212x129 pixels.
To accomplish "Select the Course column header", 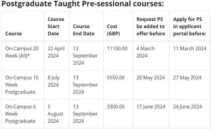I will (13, 34).
